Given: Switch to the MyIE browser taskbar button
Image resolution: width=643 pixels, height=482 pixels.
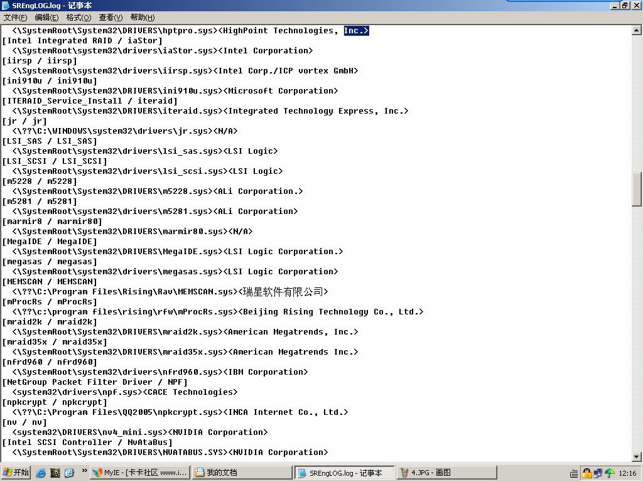Looking at the screenshot, I should click(140, 473).
